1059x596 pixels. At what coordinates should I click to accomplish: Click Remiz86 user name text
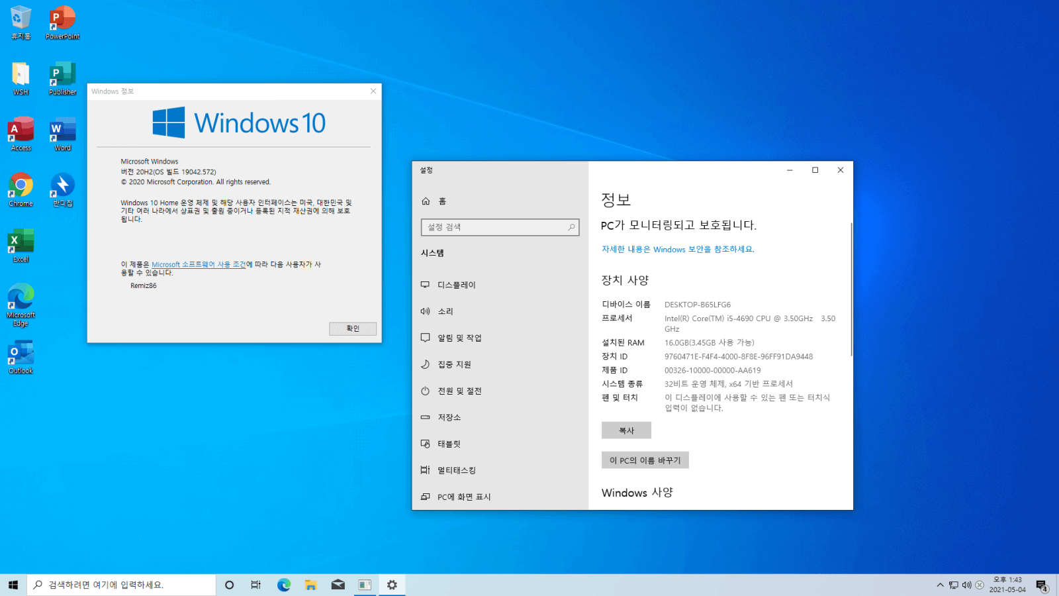tap(144, 286)
